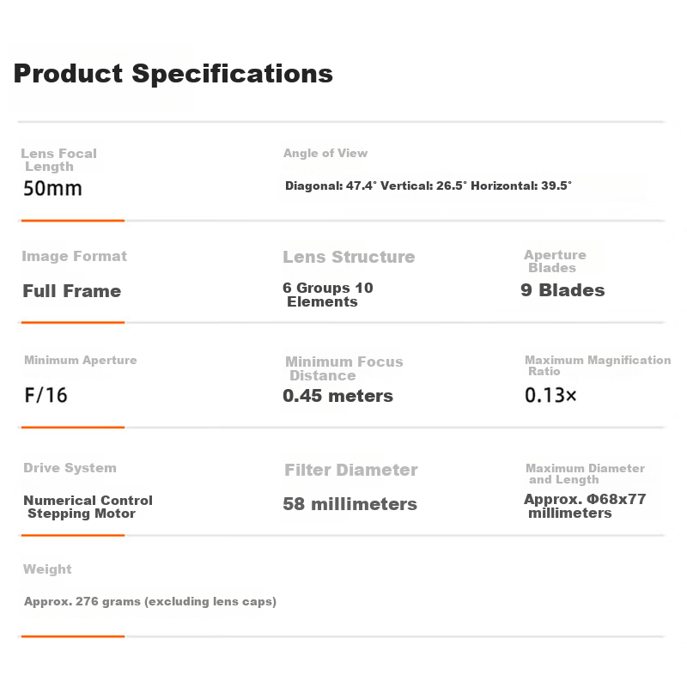The width and height of the screenshot is (687, 687).
Task: Click the Approx. 276 grams weight text
Action: pyautogui.click(x=150, y=601)
